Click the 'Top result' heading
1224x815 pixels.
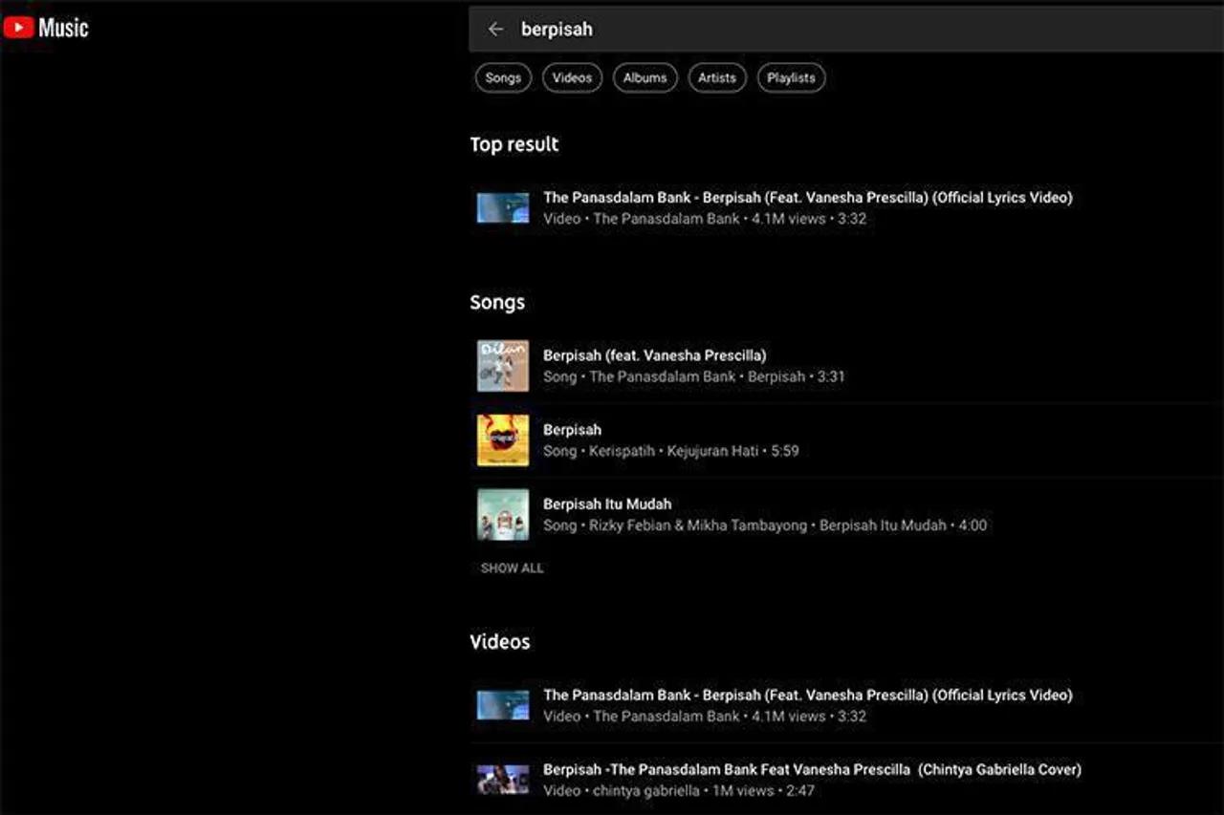pyautogui.click(x=514, y=144)
